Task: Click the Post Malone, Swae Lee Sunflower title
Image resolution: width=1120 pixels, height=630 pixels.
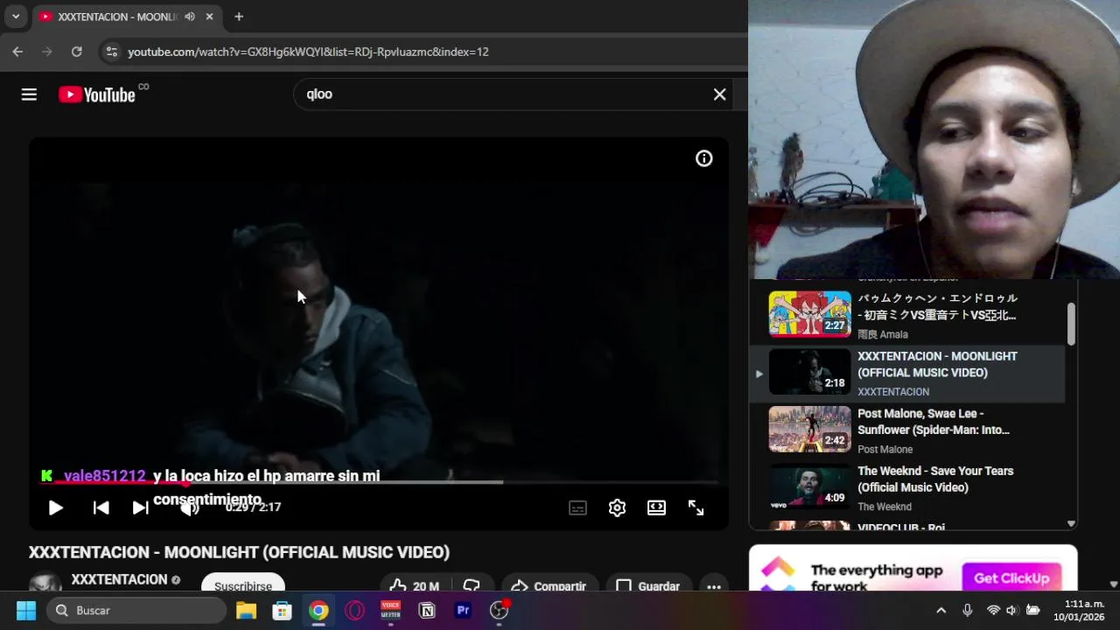Action: click(x=933, y=422)
